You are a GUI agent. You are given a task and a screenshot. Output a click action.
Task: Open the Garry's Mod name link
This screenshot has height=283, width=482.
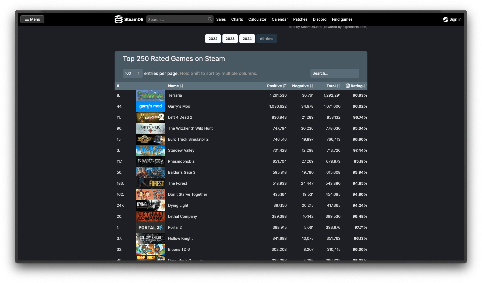point(179,106)
